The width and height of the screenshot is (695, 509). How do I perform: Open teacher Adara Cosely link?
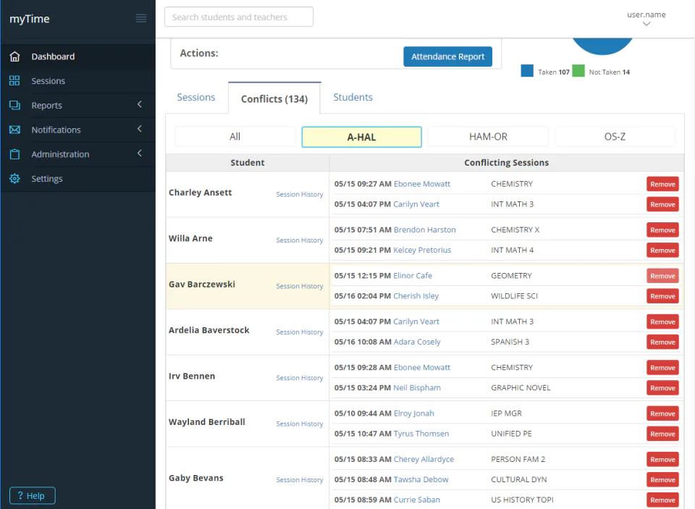(417, 342)
